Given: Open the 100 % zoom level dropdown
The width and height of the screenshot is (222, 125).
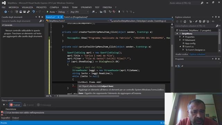Looking at the screenshot, I should (55, 96).
